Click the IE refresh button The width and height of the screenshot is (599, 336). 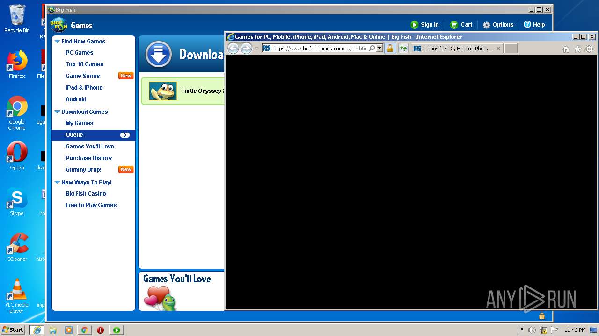click(x=403, y=48)
